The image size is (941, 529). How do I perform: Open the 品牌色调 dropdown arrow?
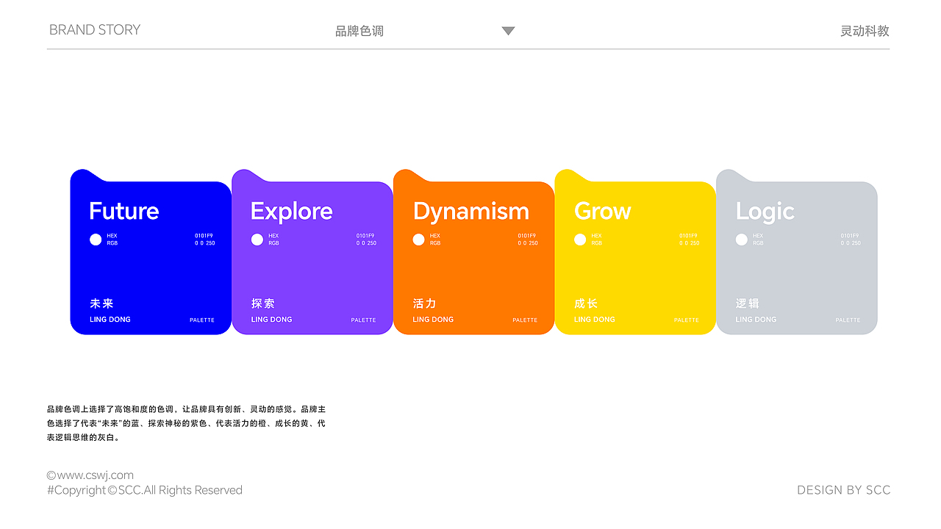coord(508,30)
